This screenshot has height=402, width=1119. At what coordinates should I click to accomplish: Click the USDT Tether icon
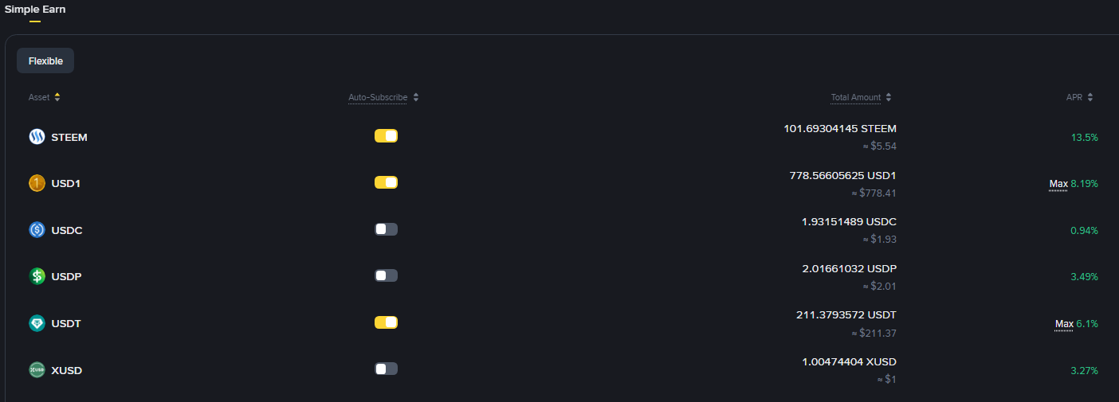tap(37, 323)
